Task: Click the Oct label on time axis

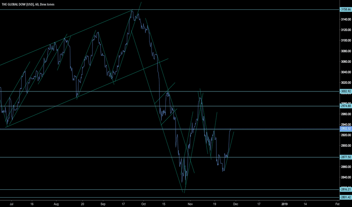Action: click(x=144, y=204)
